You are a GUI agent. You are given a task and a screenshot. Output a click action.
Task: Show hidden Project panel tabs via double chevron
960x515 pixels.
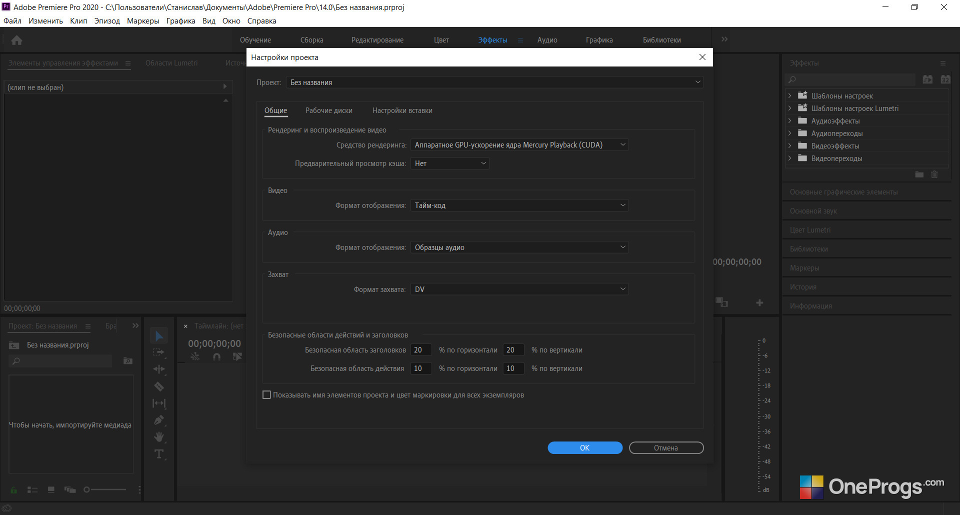pyautogui.click(x=135, y=325)
